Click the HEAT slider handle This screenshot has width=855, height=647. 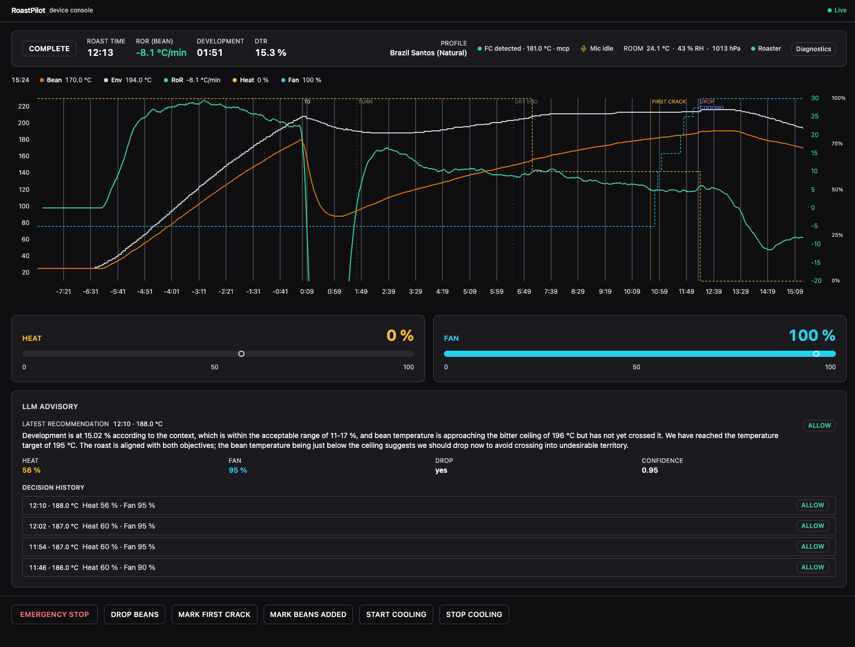[241, 354]
